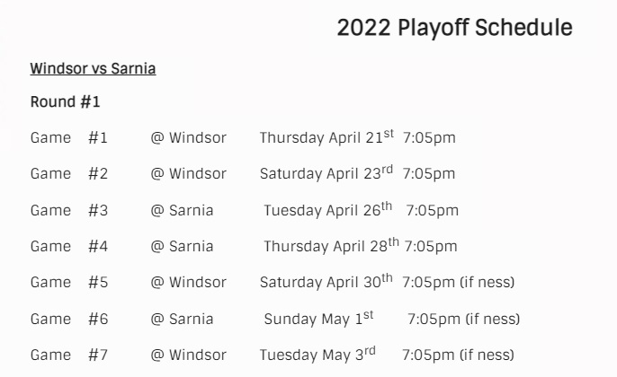This screenshot has width=617, height=377.
Task: Select the "Thursday April 21st" date
Action: point(326,137)
